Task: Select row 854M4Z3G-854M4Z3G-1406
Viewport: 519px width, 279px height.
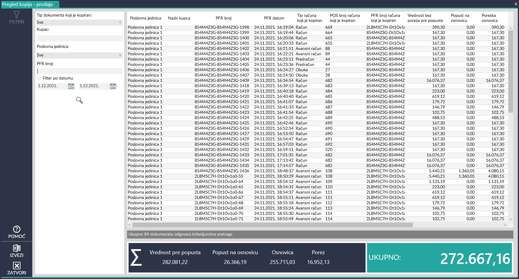Action: [317, 70]
